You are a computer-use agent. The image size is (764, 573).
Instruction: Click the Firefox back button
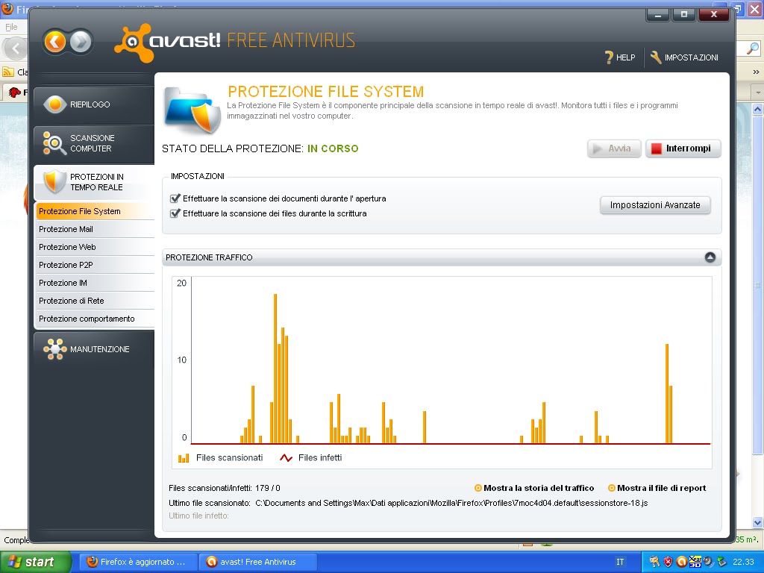click(x=15, y=48)
